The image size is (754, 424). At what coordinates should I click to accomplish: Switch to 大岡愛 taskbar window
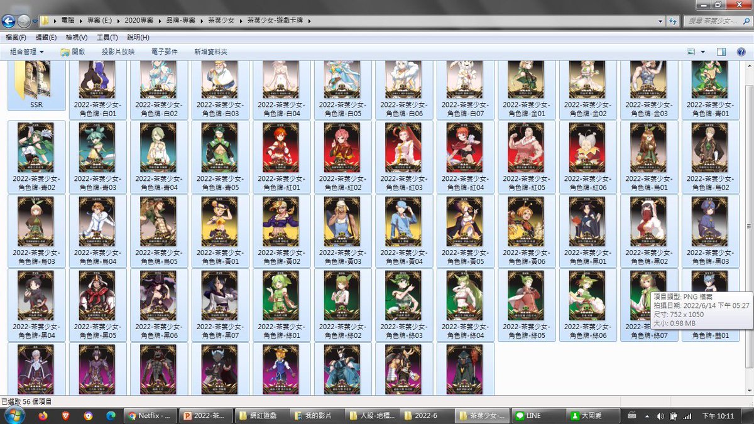pyautogui.click(x=593, y=415)
